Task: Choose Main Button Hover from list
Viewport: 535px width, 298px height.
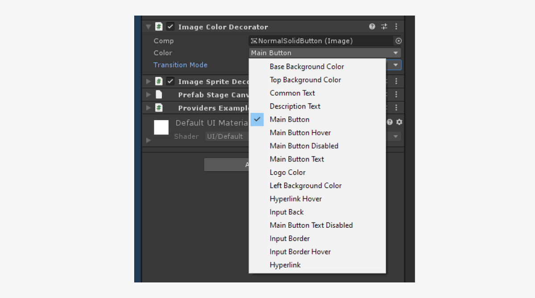Action: [x=300, y=133]
